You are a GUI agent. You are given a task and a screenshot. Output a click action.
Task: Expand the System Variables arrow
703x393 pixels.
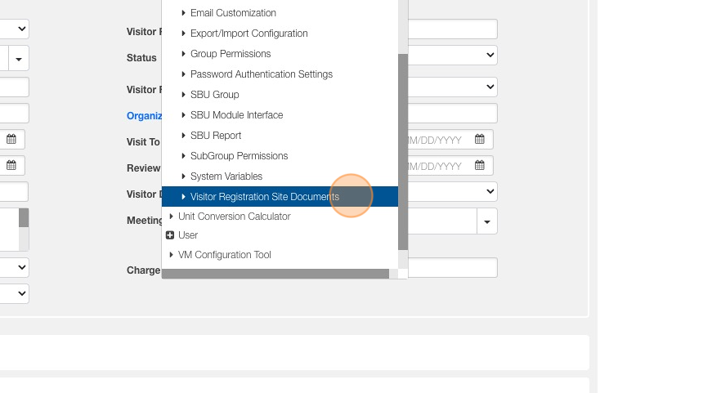pos(183,176)
